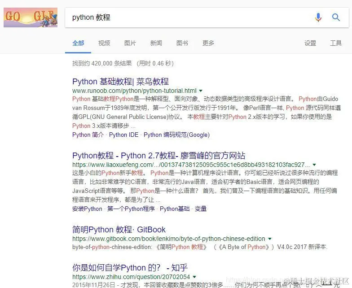Run the search with the magnifier icon

(x=336, y=17)
